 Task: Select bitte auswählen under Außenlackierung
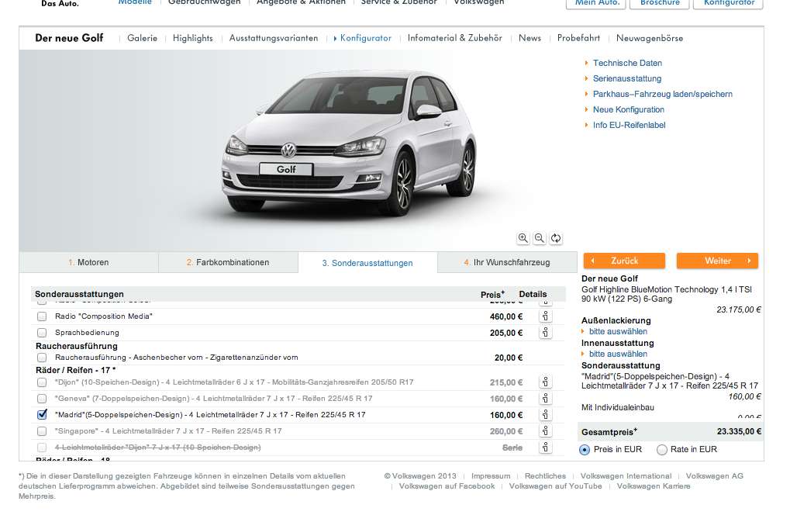pos(618,332)
